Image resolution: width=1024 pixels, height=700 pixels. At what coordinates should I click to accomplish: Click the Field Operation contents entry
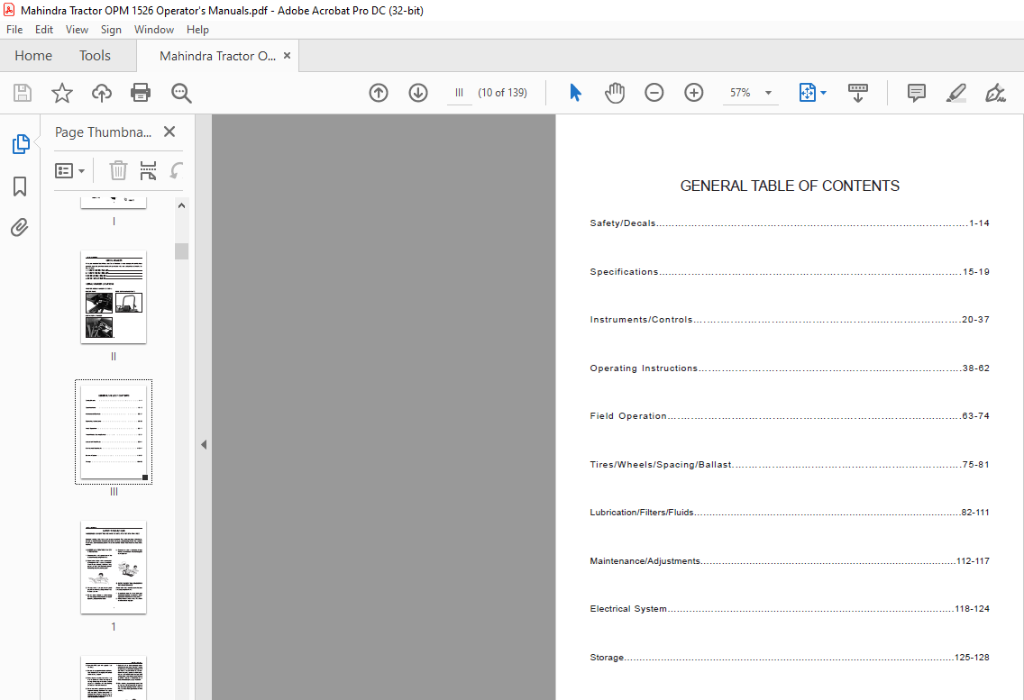[790, 416]
